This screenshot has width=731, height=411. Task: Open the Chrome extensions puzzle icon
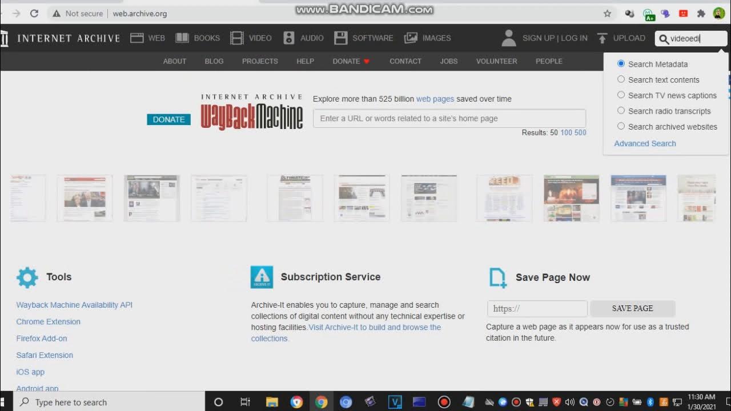701,13
